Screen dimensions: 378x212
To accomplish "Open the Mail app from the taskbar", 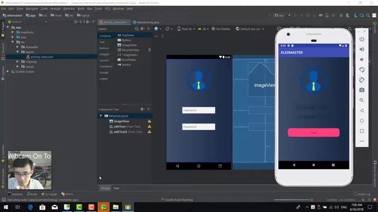I will (55, 207).
